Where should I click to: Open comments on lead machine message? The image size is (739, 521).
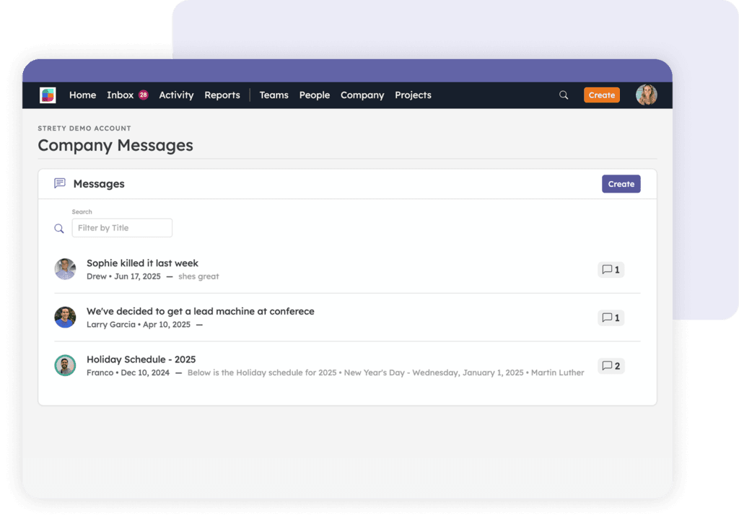[611, 318]
